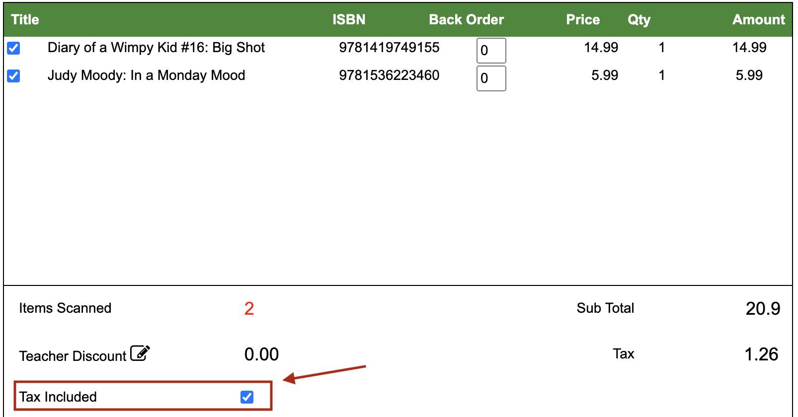Screen dimensions: 798x417
Task: Edit Back Order quantity for Judy Moody
Action: (491, 78)
